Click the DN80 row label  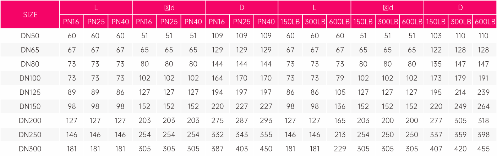[30, 64]
